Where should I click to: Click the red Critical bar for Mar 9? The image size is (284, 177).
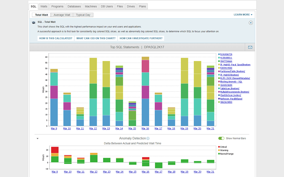coord(55,150)
